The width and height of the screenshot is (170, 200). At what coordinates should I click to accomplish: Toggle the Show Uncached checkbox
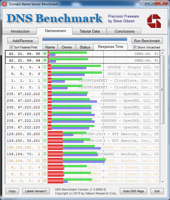(x=135, y=47)
